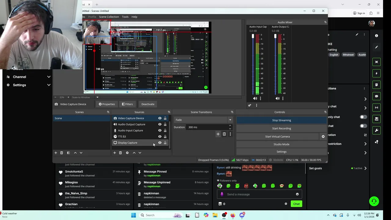Open the Virtual Camera settings gear
This screenshot has width=391, height=220.
coord(323,137)
